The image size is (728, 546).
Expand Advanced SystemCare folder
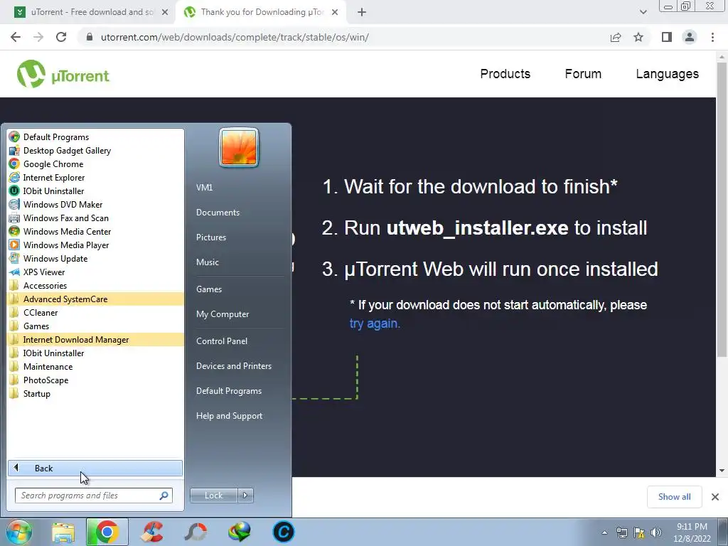[95, 299]
